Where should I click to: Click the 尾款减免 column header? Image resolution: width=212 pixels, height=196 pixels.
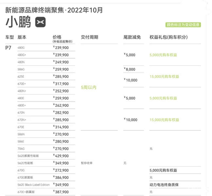click(132, 37)
